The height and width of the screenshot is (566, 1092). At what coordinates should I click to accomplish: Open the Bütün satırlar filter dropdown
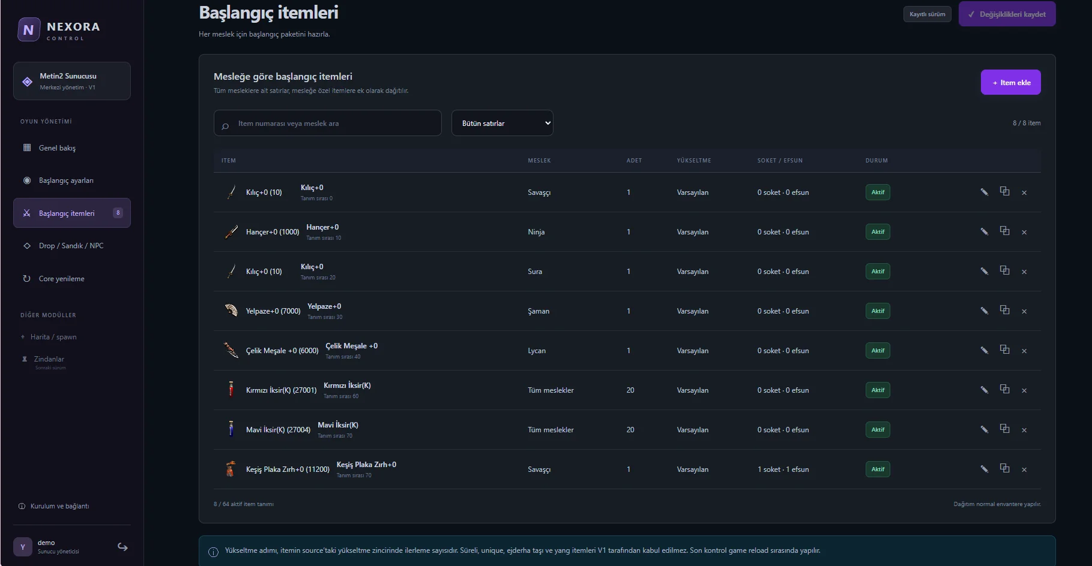tap(502, 123)
